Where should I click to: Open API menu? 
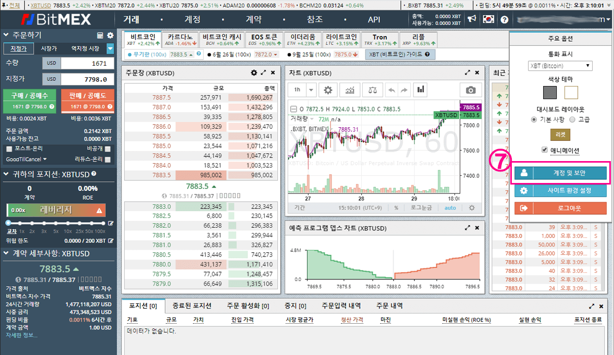coord(374,20)
